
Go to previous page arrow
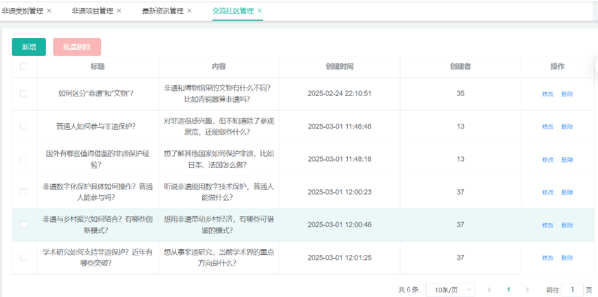[490, 290]
